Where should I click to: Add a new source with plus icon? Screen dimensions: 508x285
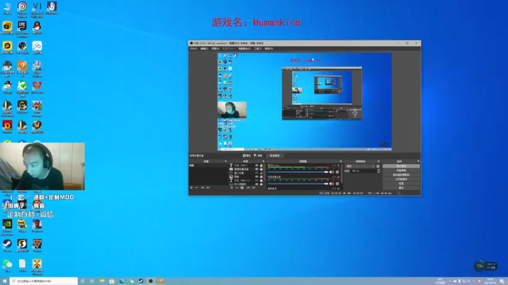tap(231, 187)
